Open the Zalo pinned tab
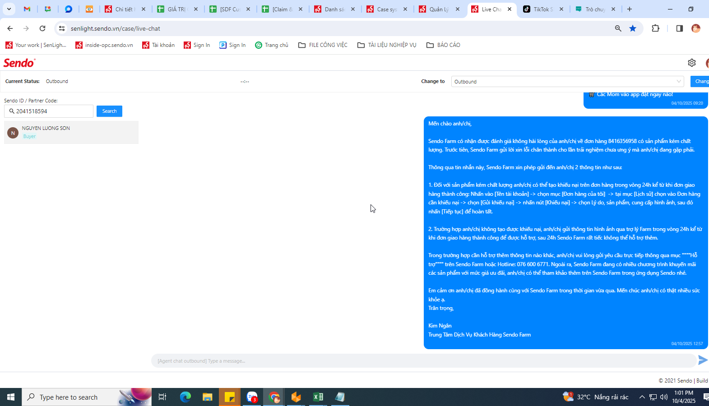709x406 pixels. coord(69,9)
